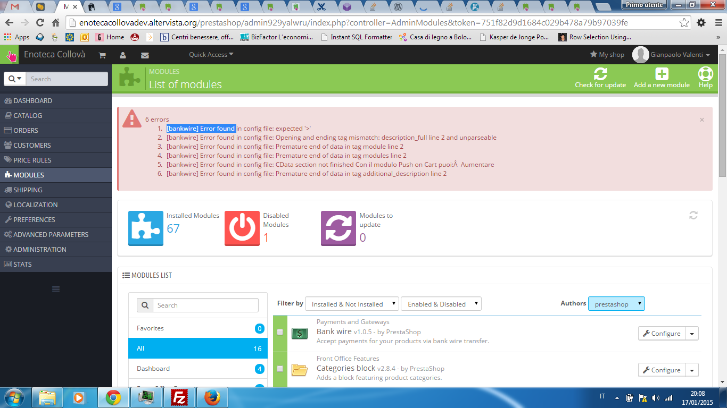
Task: Open the Enabled & Disabled filter dropdown
Action: [x=441, y=304]
